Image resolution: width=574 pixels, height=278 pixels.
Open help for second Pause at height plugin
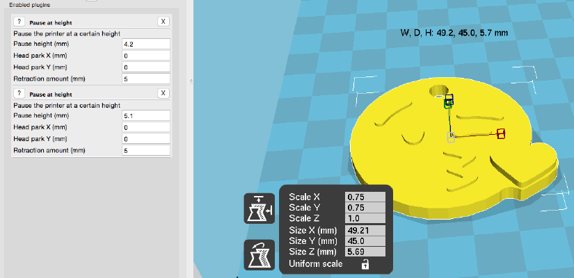19,93
